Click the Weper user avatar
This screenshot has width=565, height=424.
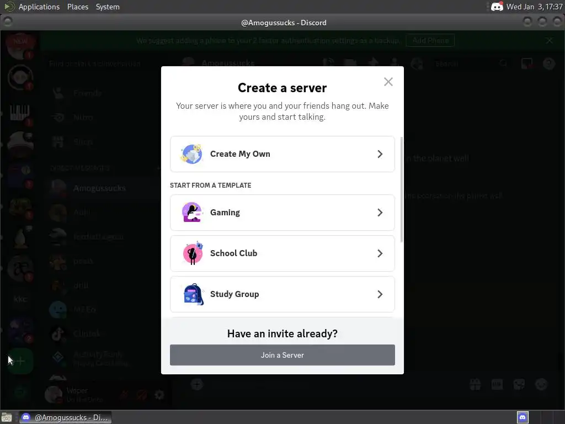54,394
